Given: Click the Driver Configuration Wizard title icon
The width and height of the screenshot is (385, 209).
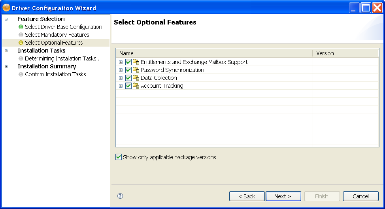Looking at the screenshot, I should 6,8.
